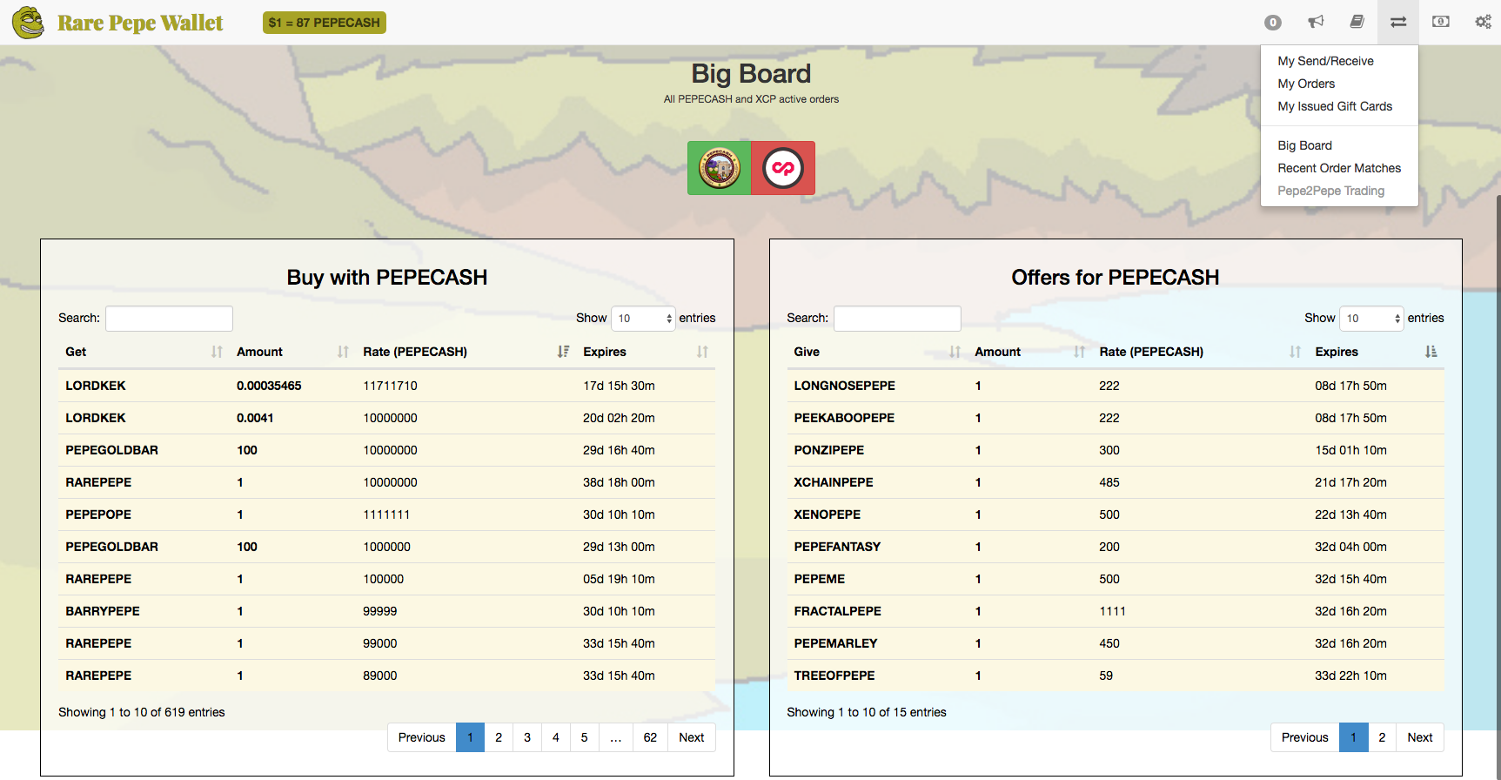Go to page 4 of Buy table
Viewport: 1501px width, 780px height.
click(556, 737)
